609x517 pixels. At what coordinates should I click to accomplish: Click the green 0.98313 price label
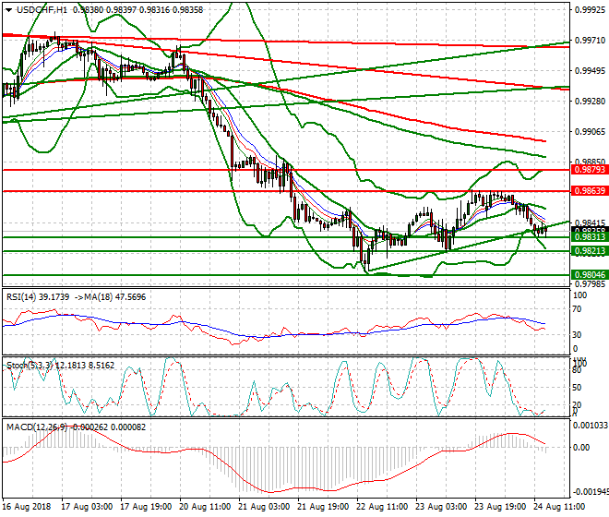coord(590,237)
